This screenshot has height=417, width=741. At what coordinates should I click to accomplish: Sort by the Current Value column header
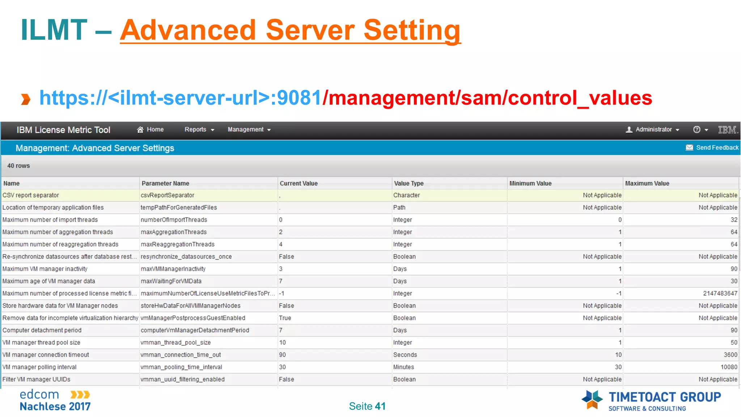coord(335,184)
